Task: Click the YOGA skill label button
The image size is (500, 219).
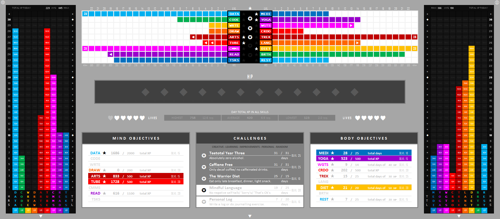Action: pos(266,20)
